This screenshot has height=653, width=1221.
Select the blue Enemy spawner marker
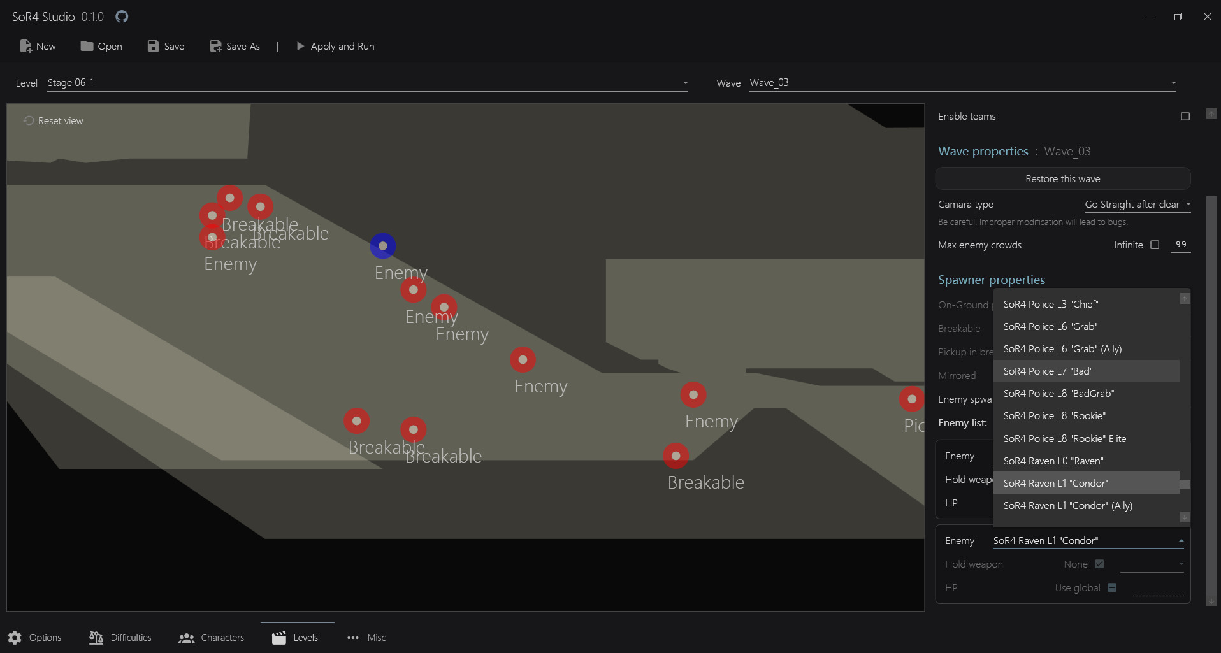(382, 246)
